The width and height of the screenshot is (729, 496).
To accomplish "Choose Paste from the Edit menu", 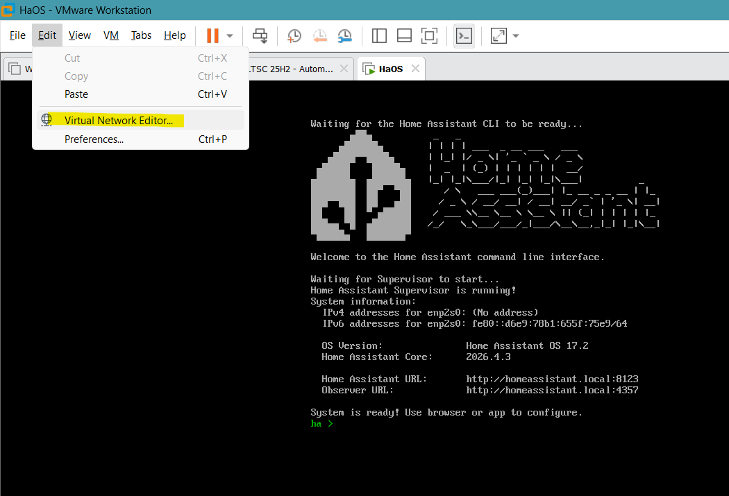I will (x=140, y=94).
